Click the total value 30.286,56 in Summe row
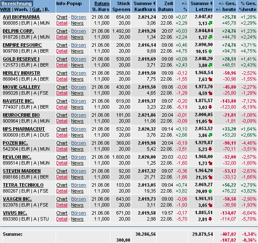Viewport: 258px width, 243px height. (145, 234)
